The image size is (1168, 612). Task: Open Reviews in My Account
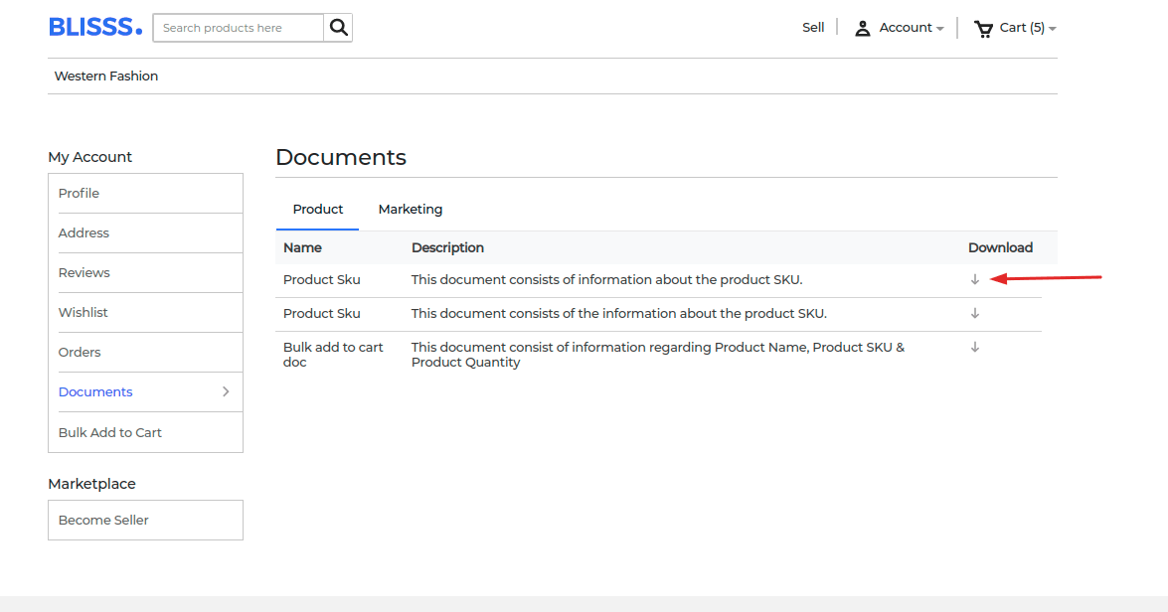pos(145,272)
